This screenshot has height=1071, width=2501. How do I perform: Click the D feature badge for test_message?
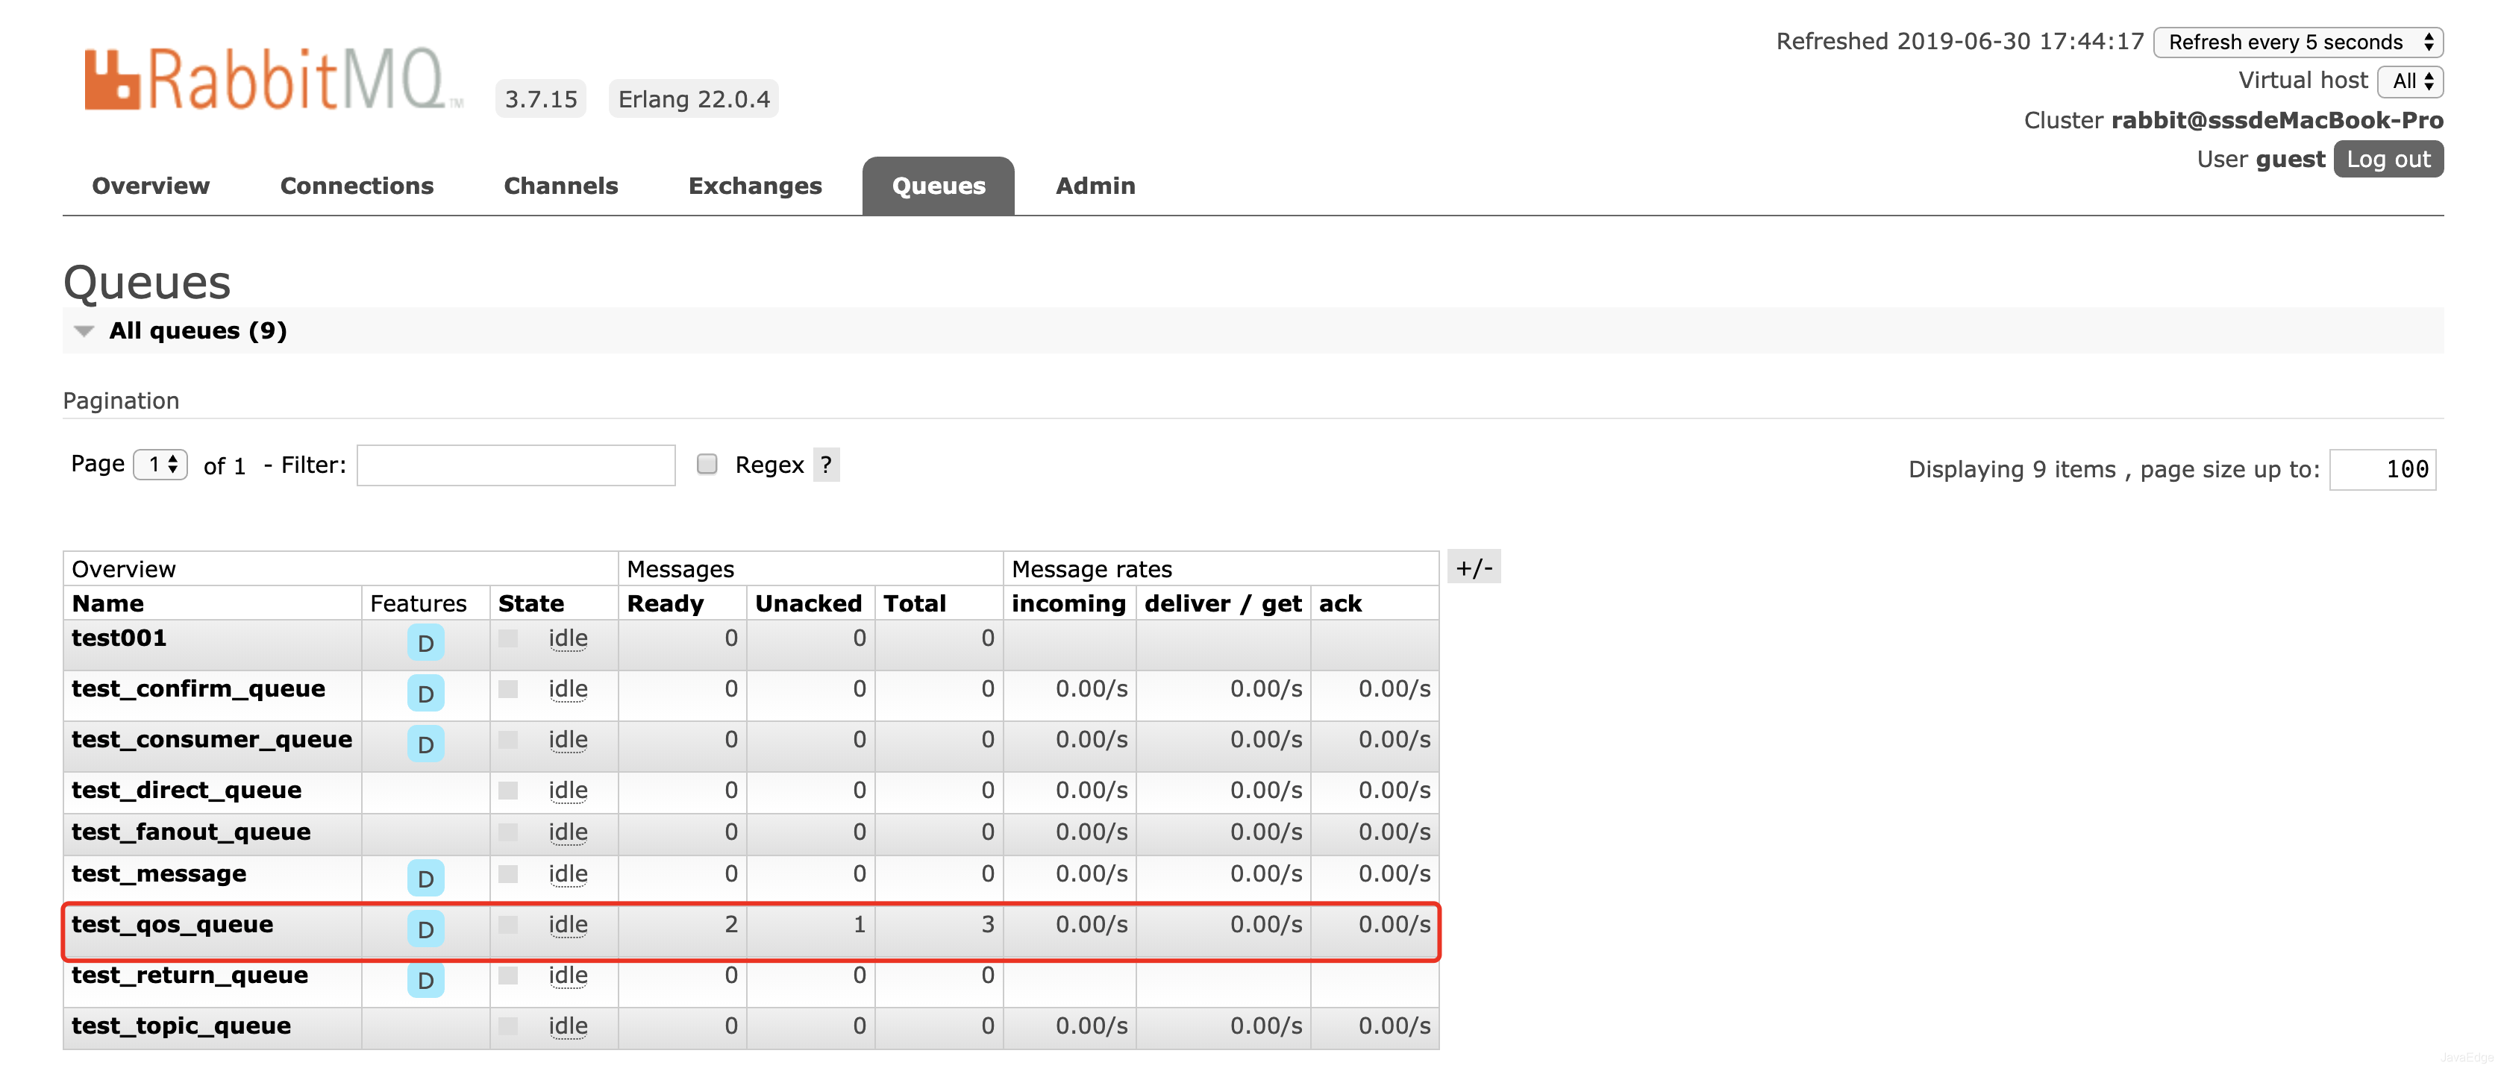coord(425,879)
